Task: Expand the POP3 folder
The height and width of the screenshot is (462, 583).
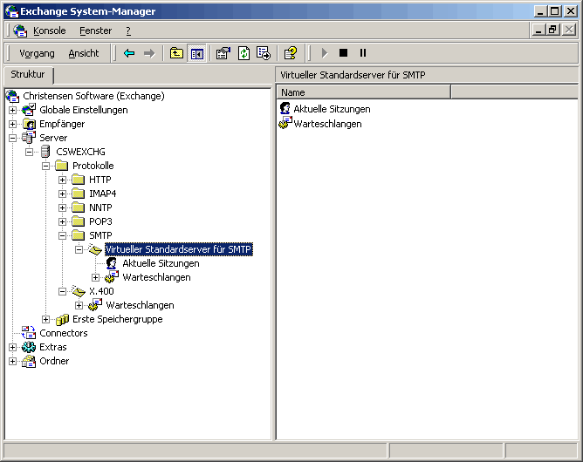Action: click(62, 221)
